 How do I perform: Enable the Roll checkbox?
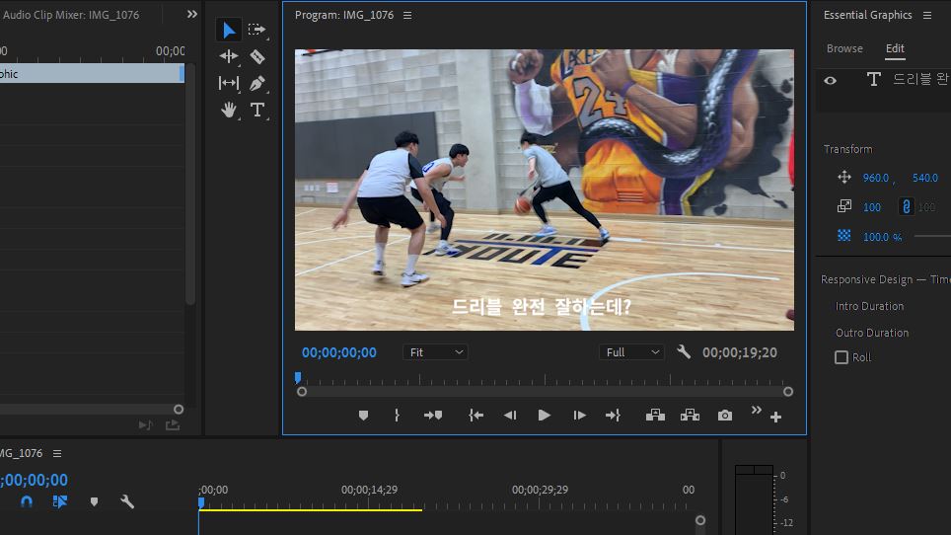tap(841, 357)
